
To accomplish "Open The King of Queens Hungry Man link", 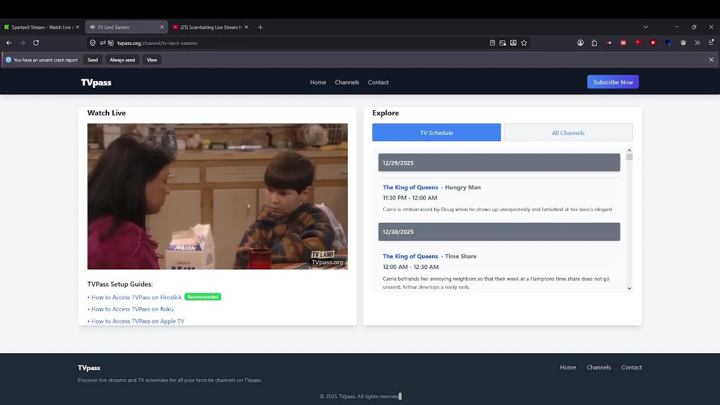I will tap(410, 187).
